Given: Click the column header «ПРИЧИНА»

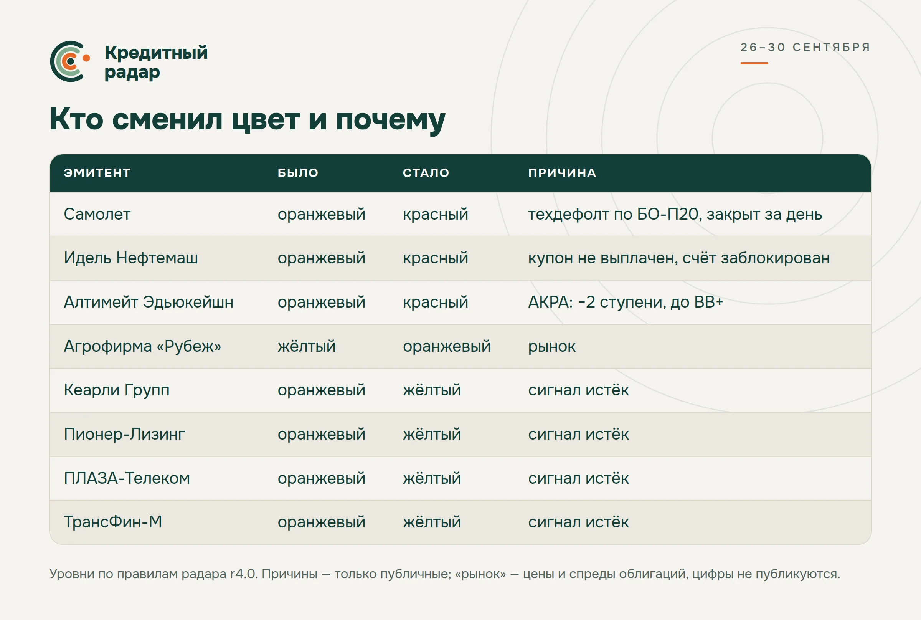Looking at the screenshot, I should 562,173.
